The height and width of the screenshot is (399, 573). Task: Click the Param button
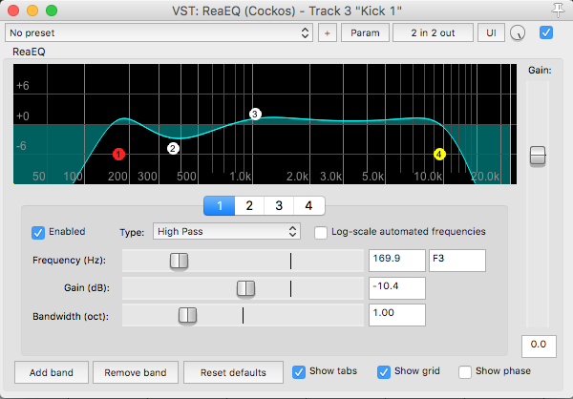(365, 32)
